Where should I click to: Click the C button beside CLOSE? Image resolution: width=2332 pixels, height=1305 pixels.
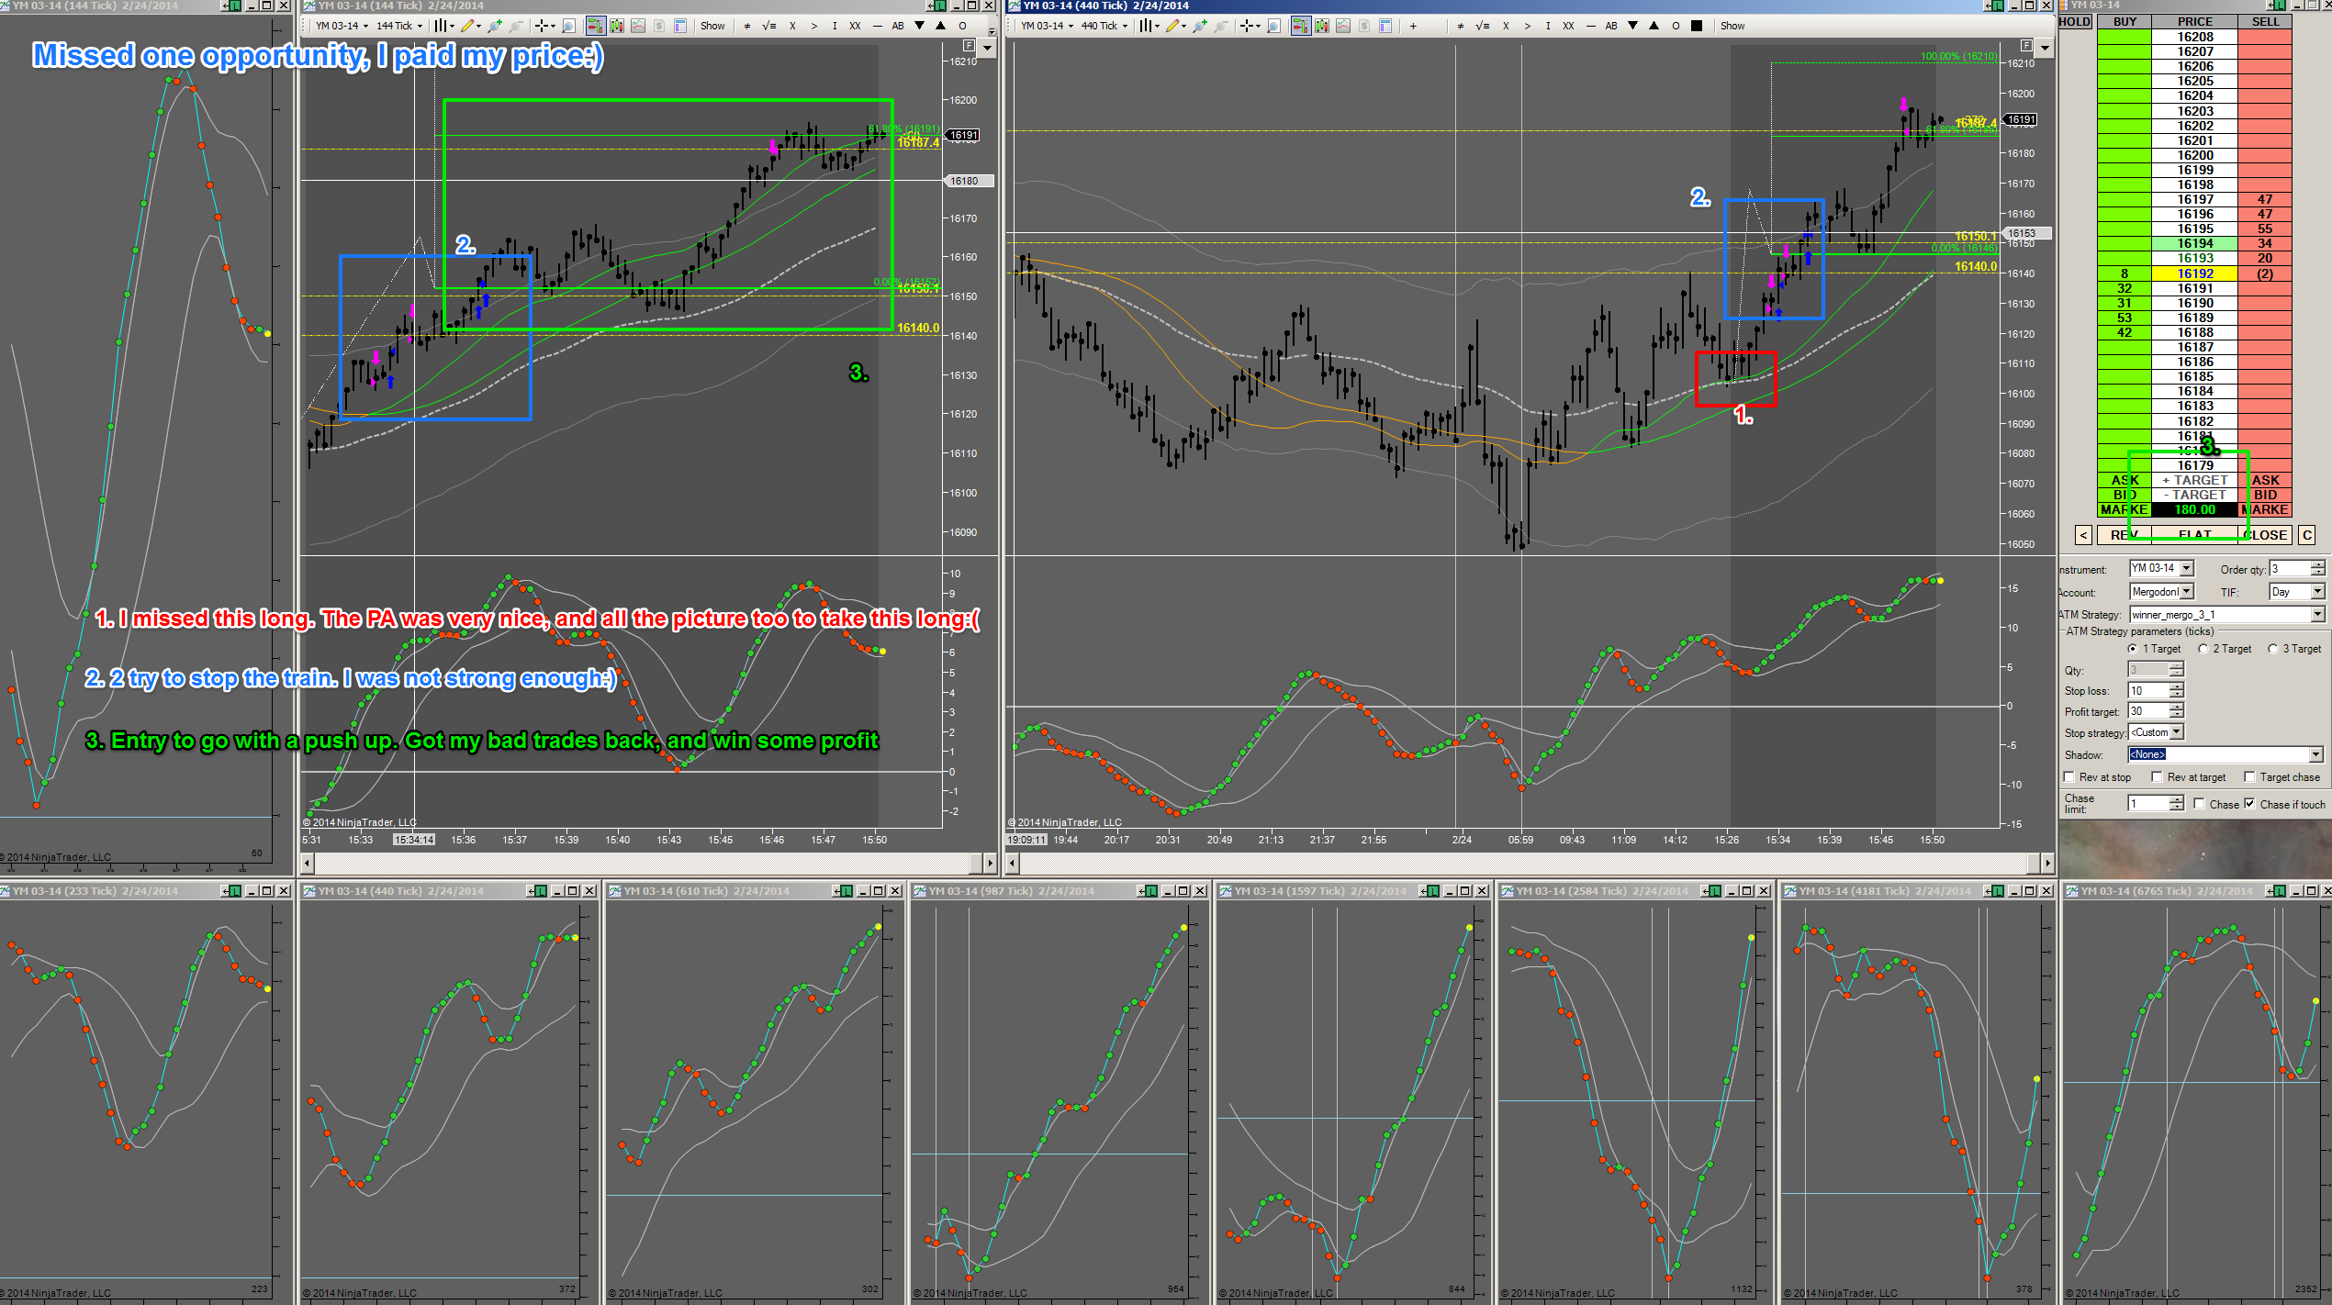coord(2307,535)
